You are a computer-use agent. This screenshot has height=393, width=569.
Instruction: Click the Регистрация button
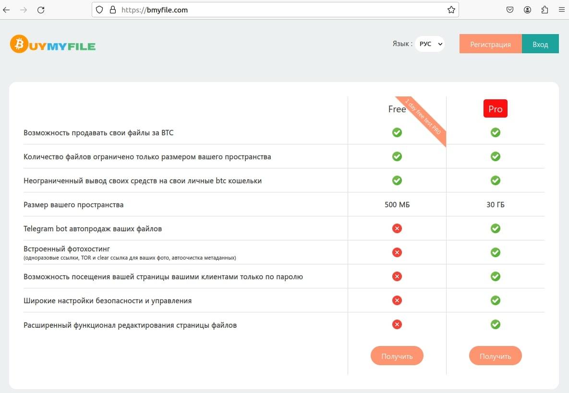pos(490,44)
